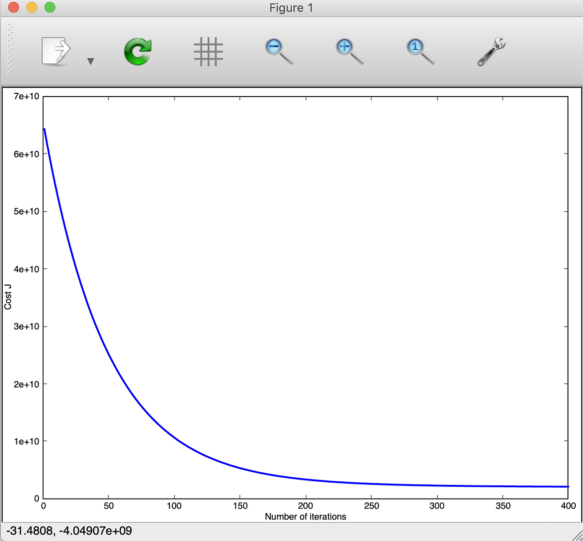Click the 300 x-axis tick label
Screen dimensions: 583x541
click(437, 505)
